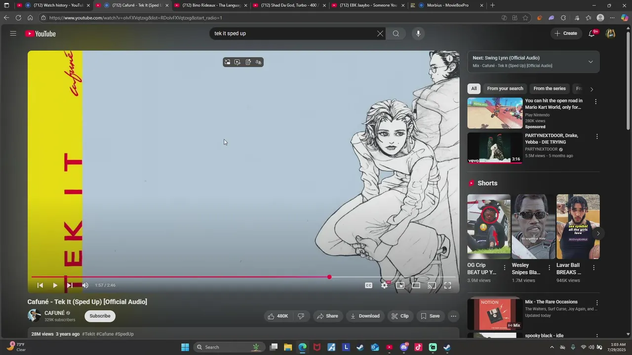
Task: Click the progress bar scrubber dot
Action: [x=329, y=277]
